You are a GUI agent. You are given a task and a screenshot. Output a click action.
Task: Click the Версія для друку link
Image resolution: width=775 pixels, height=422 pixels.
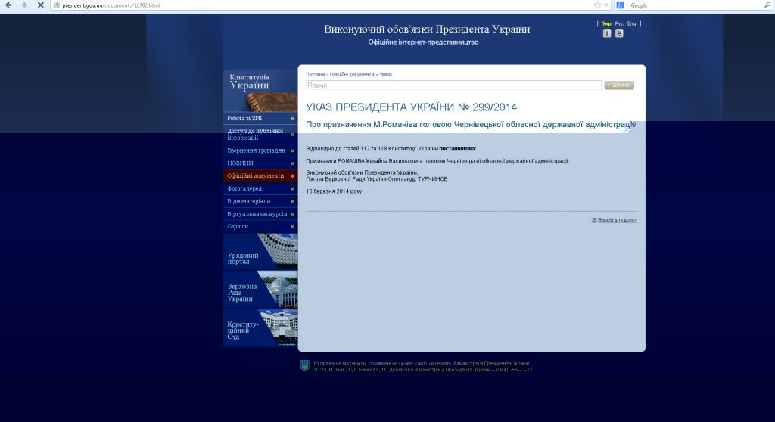(616, 220)
